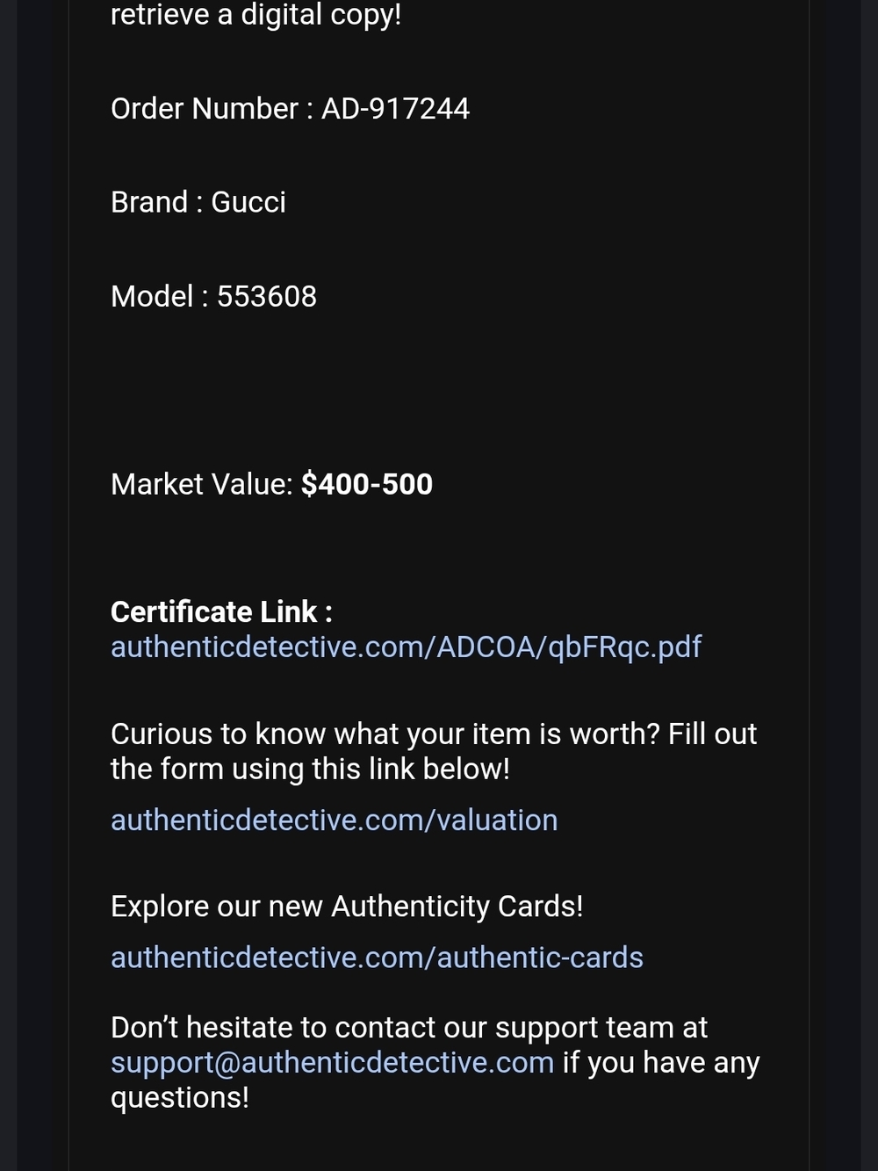Click the order number AD-917244

coord(395,109)
